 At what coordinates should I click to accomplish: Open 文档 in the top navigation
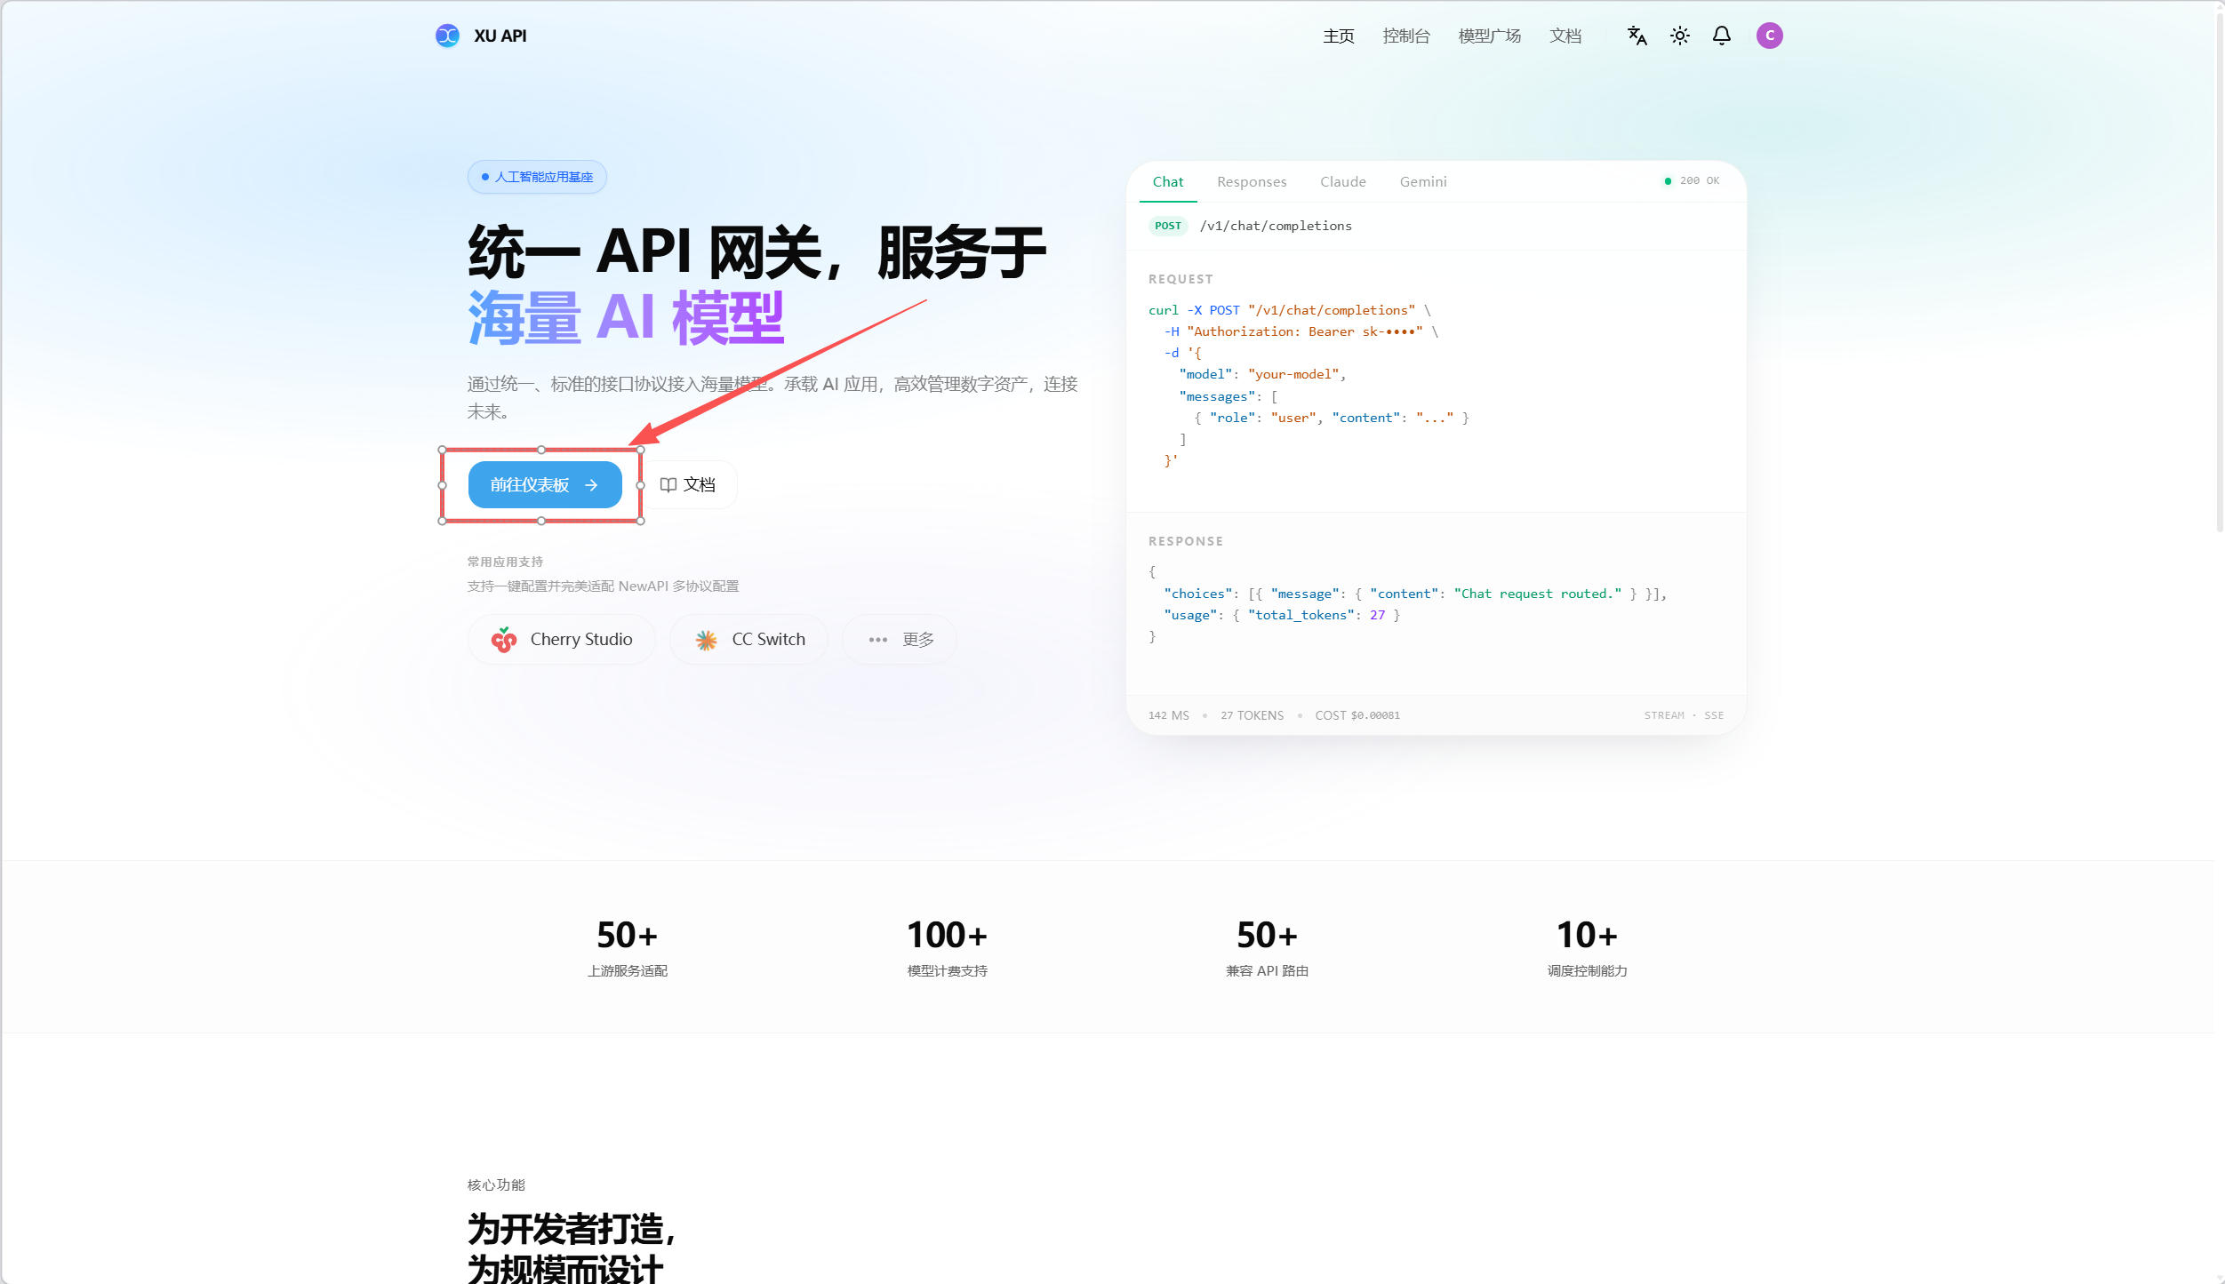1565,36
